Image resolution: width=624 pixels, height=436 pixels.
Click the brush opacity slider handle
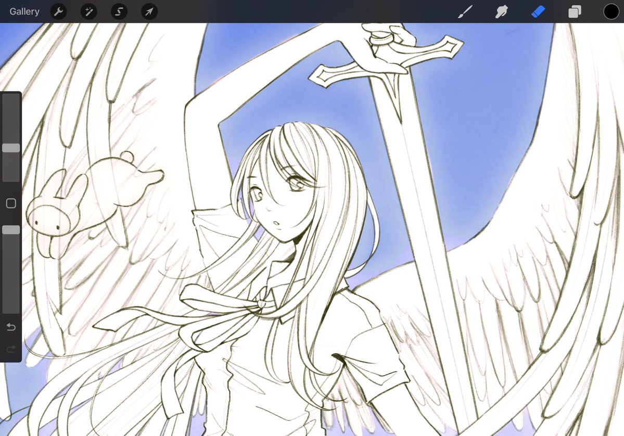[11, 230]
